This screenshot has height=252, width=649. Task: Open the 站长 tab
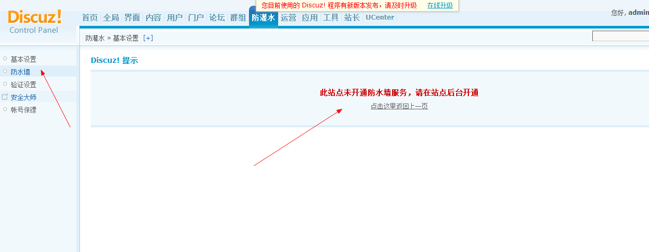[x=352, y=17]
